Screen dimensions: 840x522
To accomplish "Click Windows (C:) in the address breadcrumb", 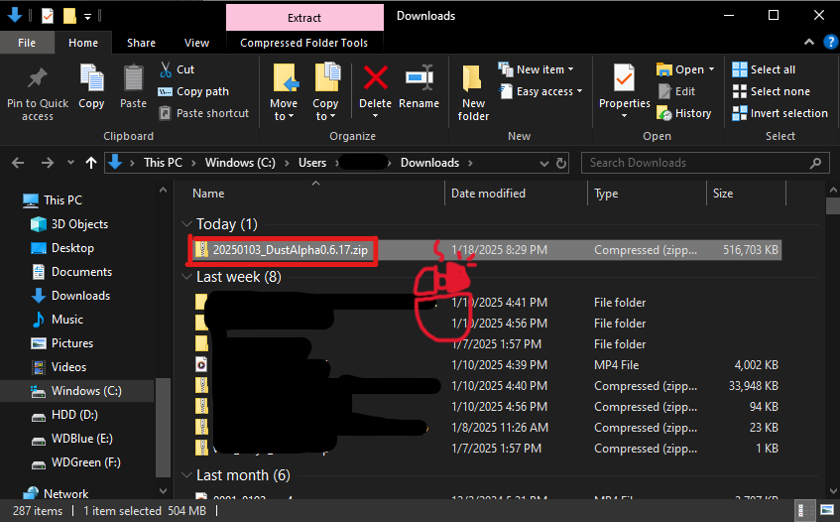I will coord(240,163).
